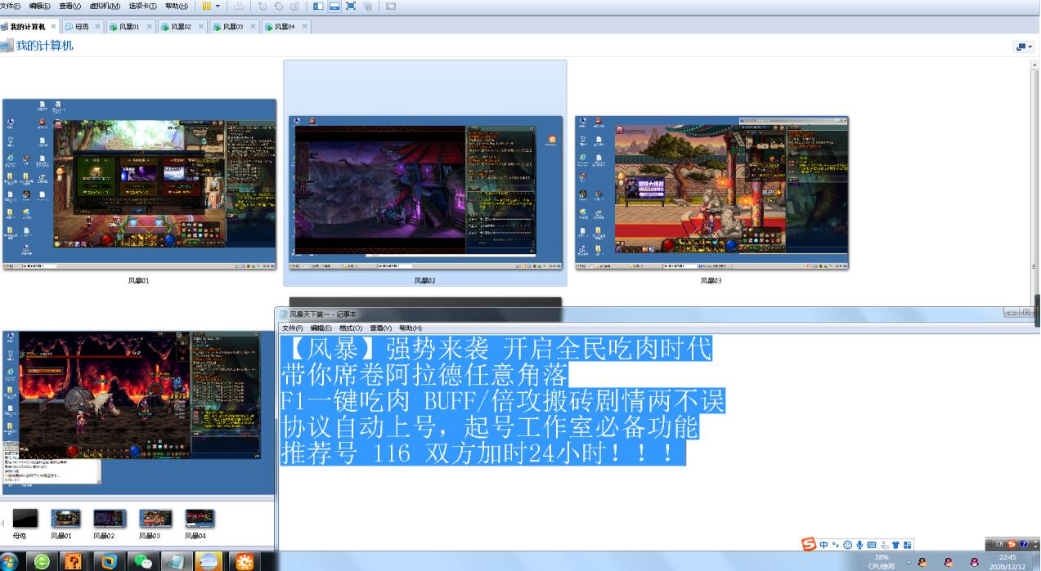Open the Notepad 帮助 menu
This screenshot has height=571, width=1041.
tap(411, 328)
